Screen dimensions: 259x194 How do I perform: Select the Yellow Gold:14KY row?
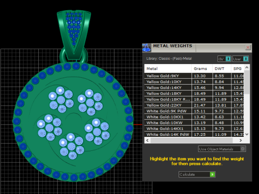click(x=194, y=88)
